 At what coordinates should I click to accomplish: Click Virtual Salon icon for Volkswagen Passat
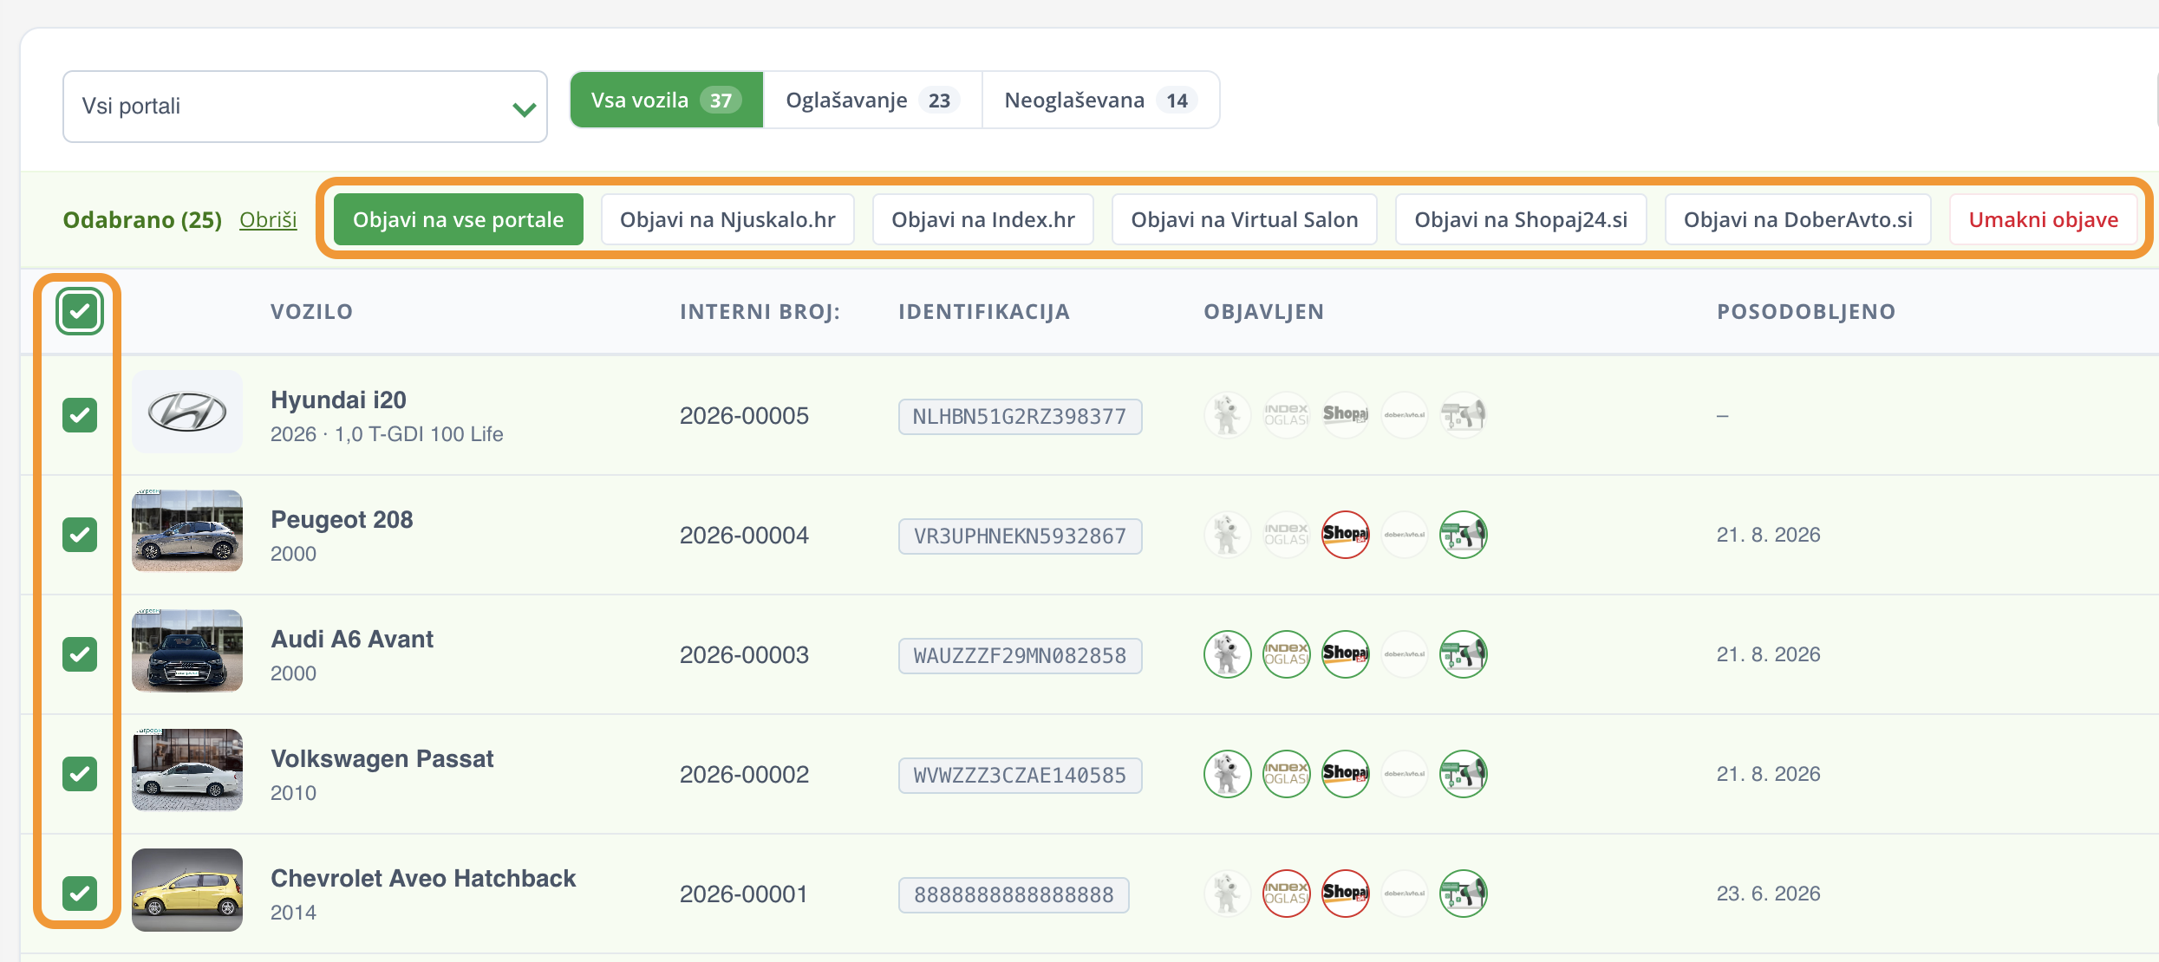click(1463, 774)
